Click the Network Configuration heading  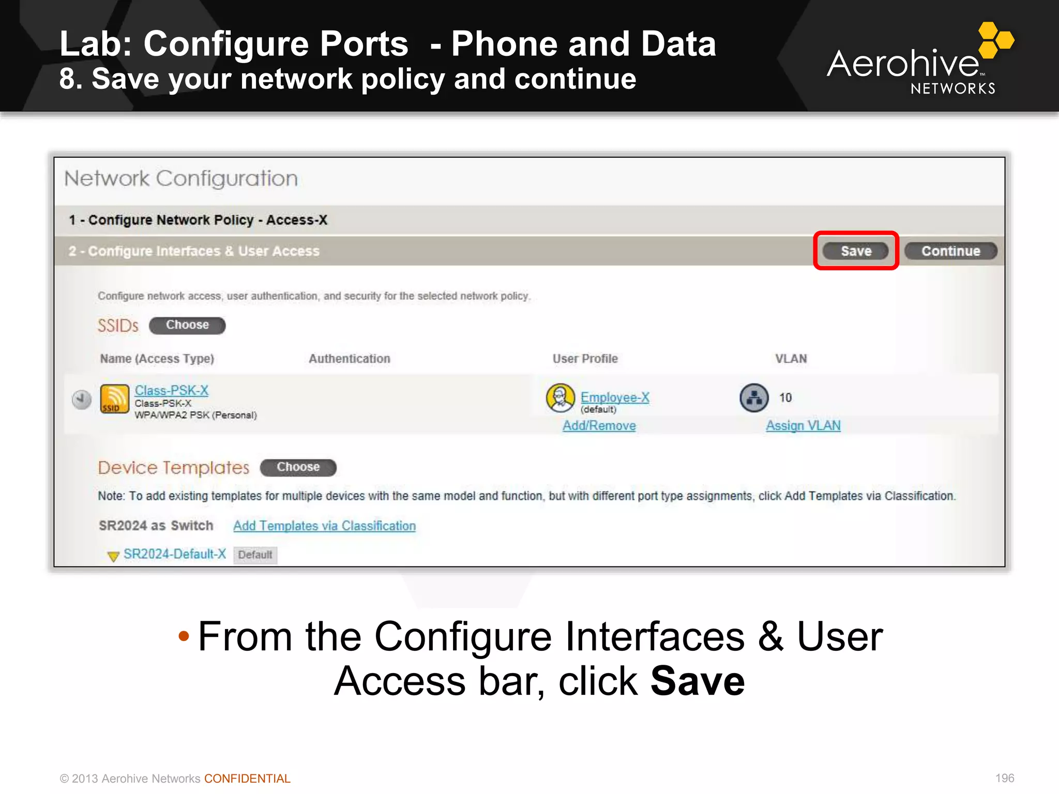click(181, 179)
